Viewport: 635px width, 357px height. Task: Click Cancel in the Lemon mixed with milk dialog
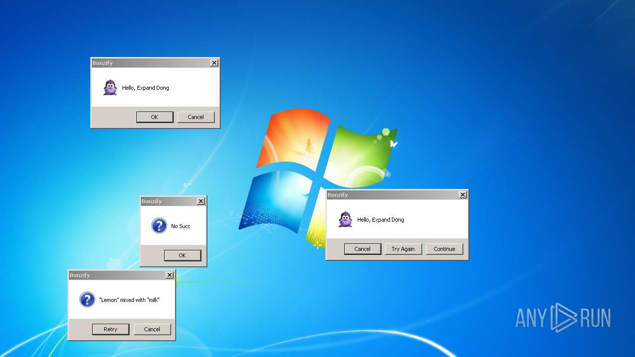click(x=152, y=329)
